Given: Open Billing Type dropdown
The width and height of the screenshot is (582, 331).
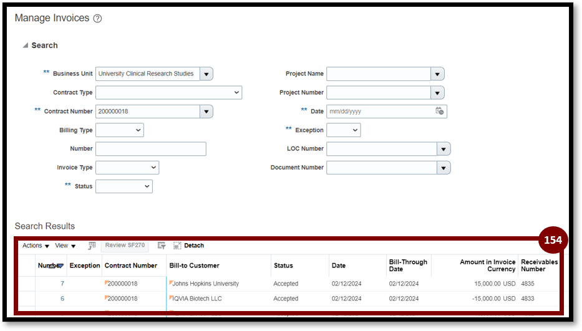Looking at the screenshot, I should [x=120, y=130].
